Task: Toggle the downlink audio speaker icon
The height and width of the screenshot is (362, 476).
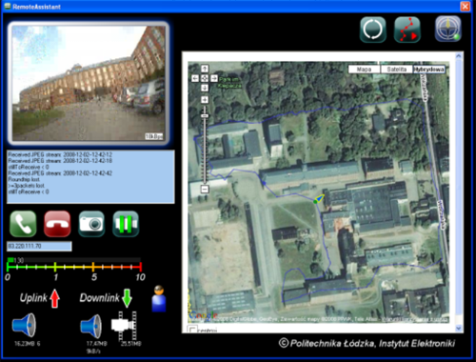Action: (x=90, y=326)
